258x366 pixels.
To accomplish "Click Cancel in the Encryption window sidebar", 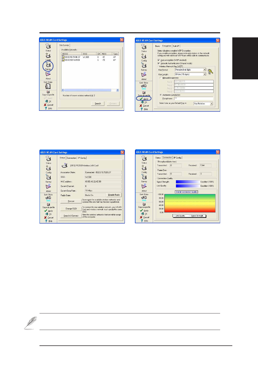I will click(144, 106).
